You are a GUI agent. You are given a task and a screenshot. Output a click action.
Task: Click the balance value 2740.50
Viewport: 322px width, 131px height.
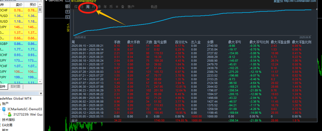[x=212, y=46]
